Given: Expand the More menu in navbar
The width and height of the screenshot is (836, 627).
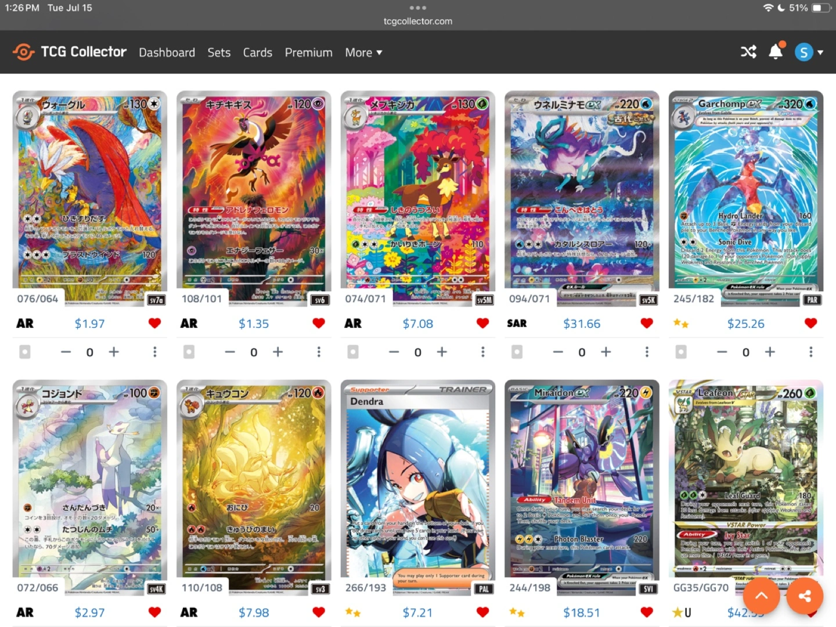Looking at the screenshot, I should (363, 52).
